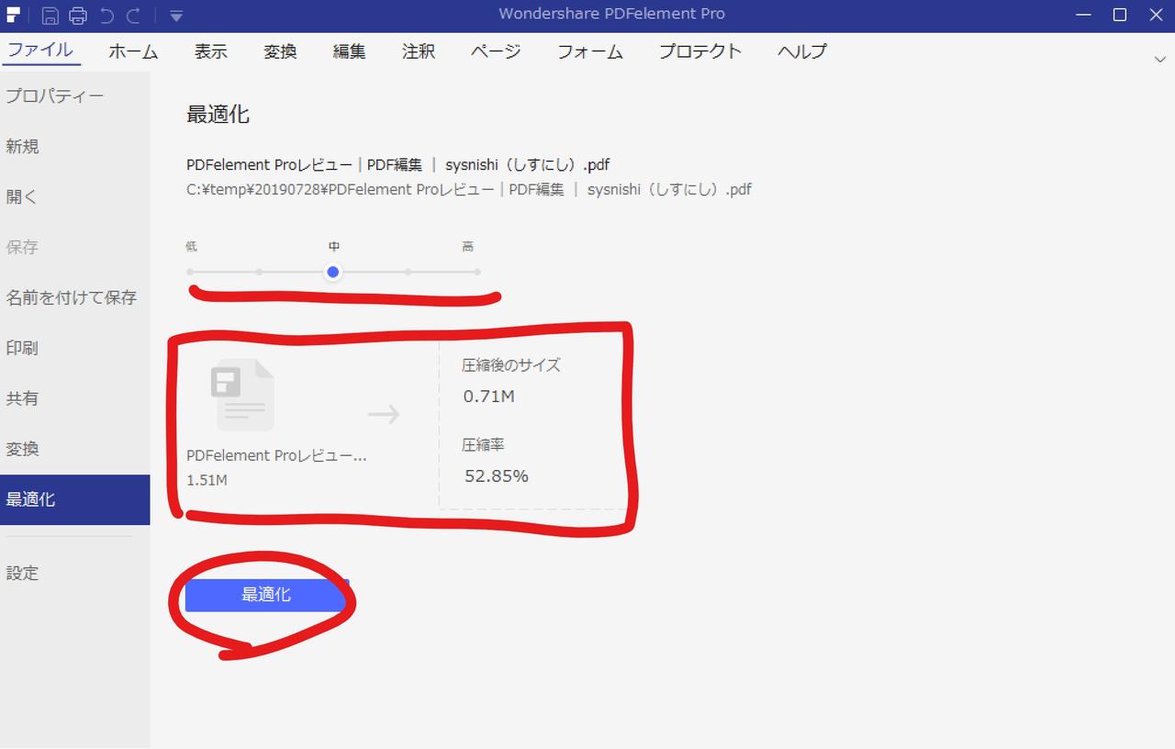Viewport: 1175px width, 749px height.
Task: Click the file name above the path
Action: coord(398,165)
